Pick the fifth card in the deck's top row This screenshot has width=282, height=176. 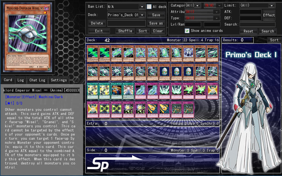[141, 53]
